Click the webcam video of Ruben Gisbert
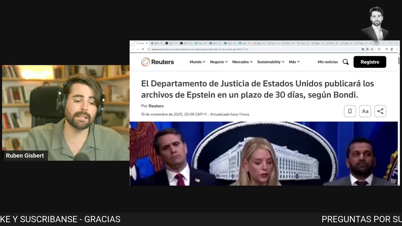This screenshot has width=402, height=226. (x=66, y=113)
